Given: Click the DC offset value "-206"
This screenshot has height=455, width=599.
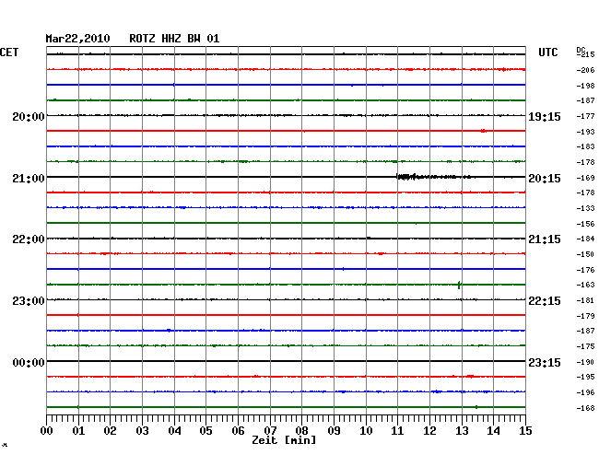Looking at the screenshot, I should pyautogui.click(x=585, y=70).
